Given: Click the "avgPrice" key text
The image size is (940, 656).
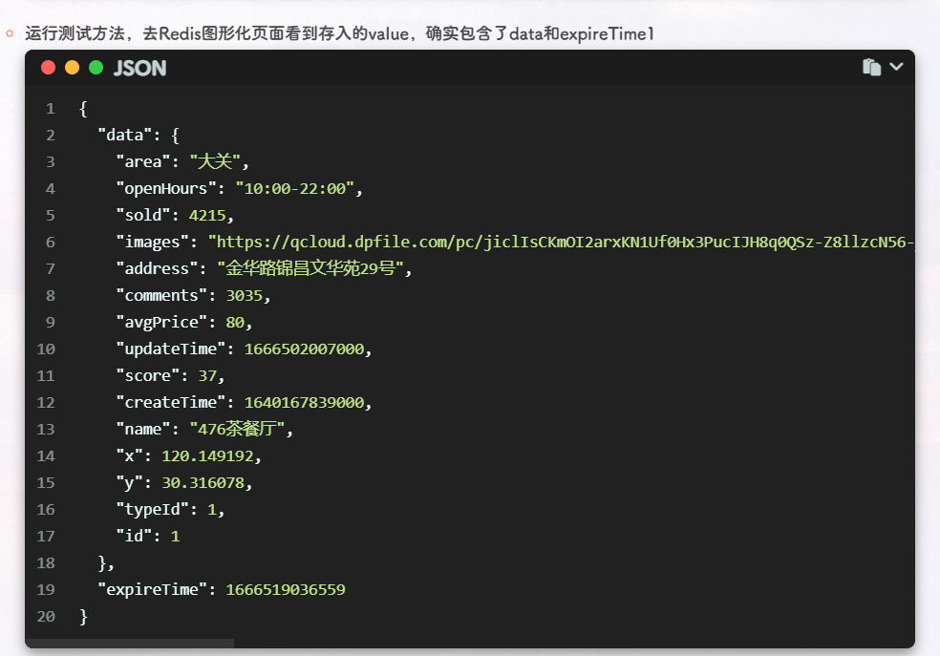Looking at the screenshot, I should coord(161,323).
